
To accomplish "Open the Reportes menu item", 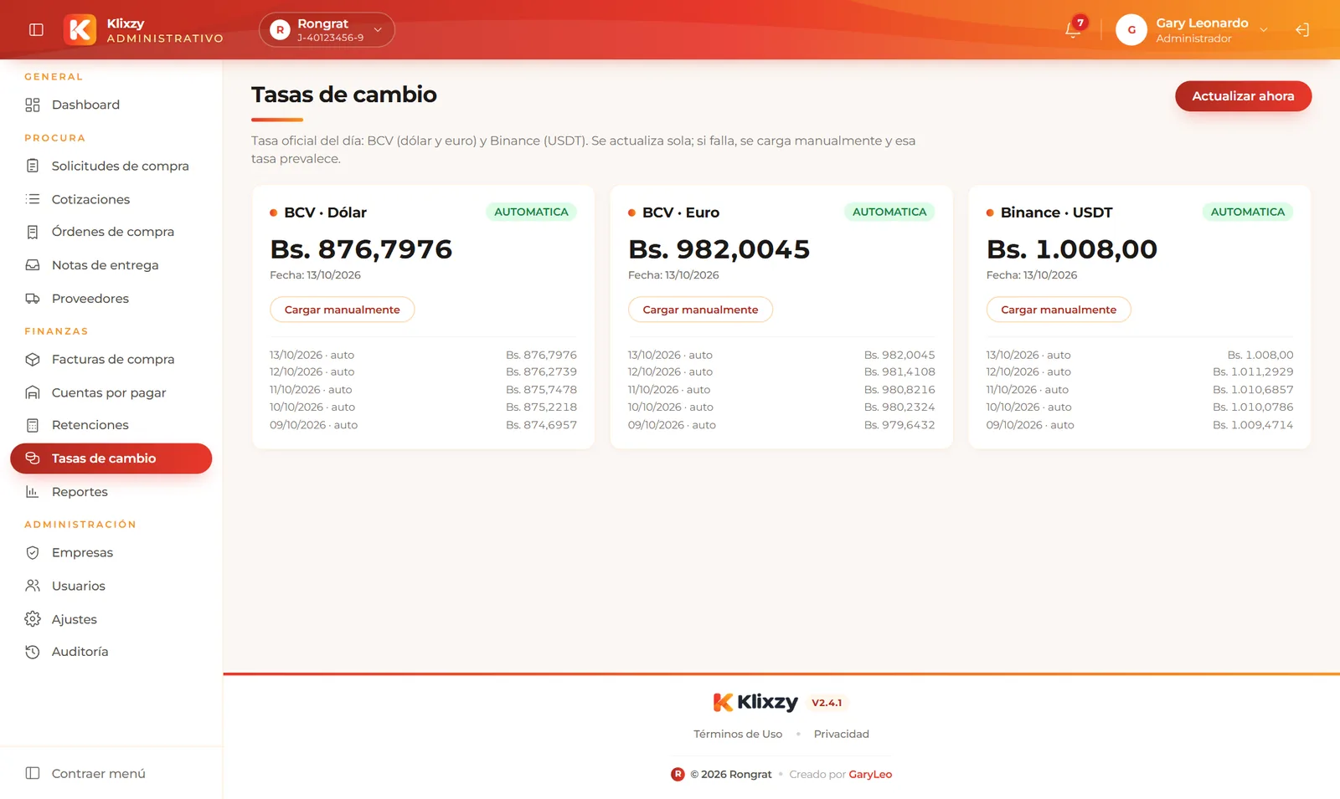I will (x=111, y=492).
